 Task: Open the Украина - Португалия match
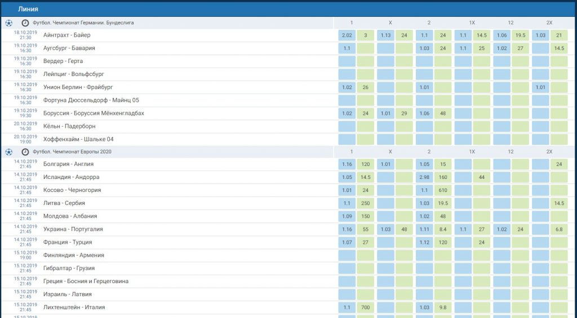click(73, 230)
